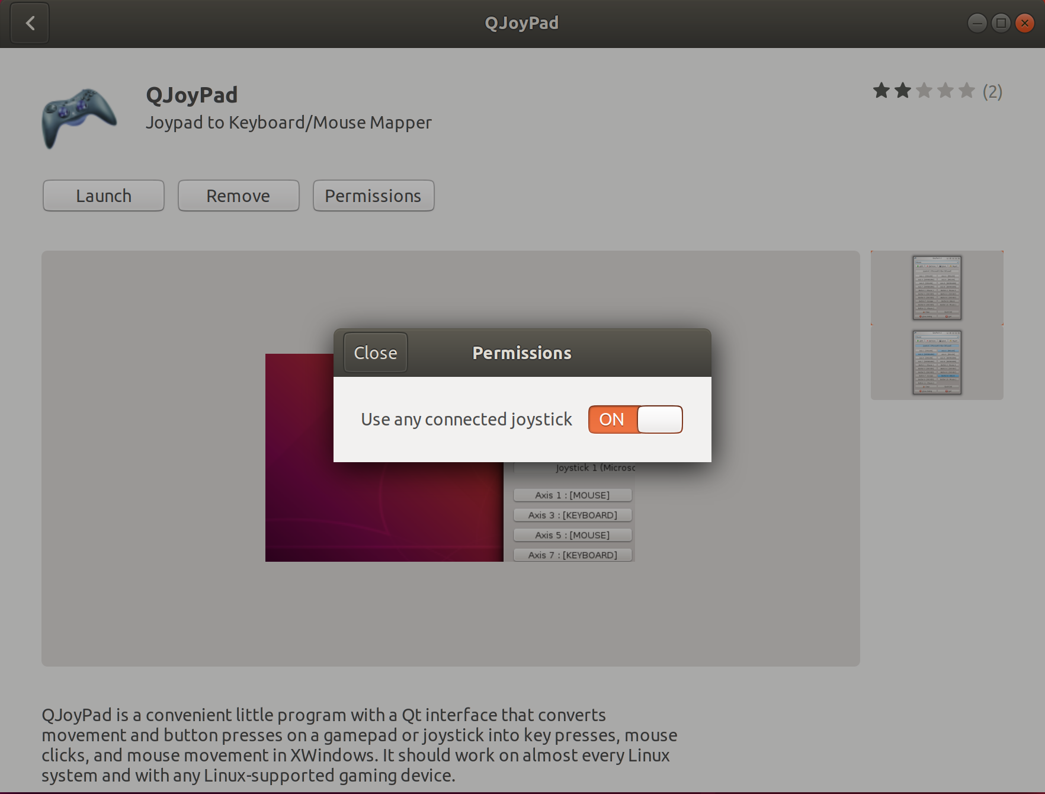The height and width of the screenshot is (794, 1045).
Task: Click the back arrow to return
Action: point(29,23)
